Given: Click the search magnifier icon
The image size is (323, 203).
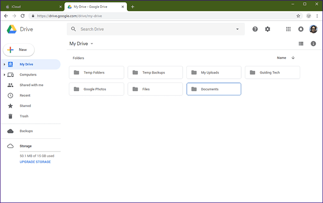Looking at the screenshot, I should (x=73, y=29).
